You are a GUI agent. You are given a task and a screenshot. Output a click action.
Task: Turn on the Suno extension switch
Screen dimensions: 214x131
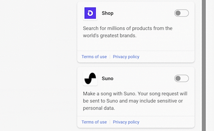[x=181, y=79]
